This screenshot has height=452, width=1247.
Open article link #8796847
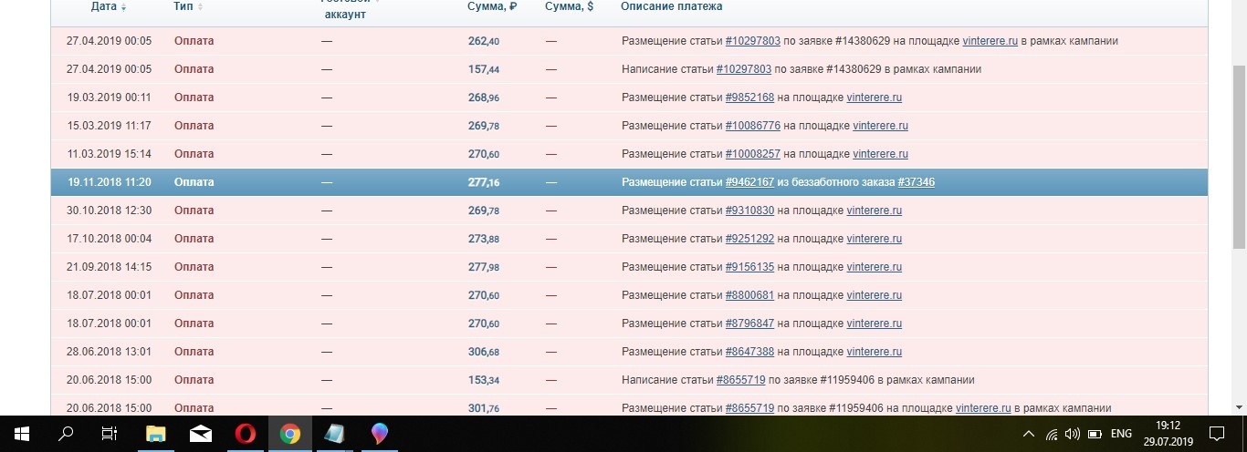[749, 324]
